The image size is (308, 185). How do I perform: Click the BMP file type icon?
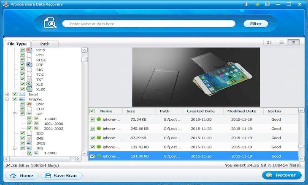(29, 104)
